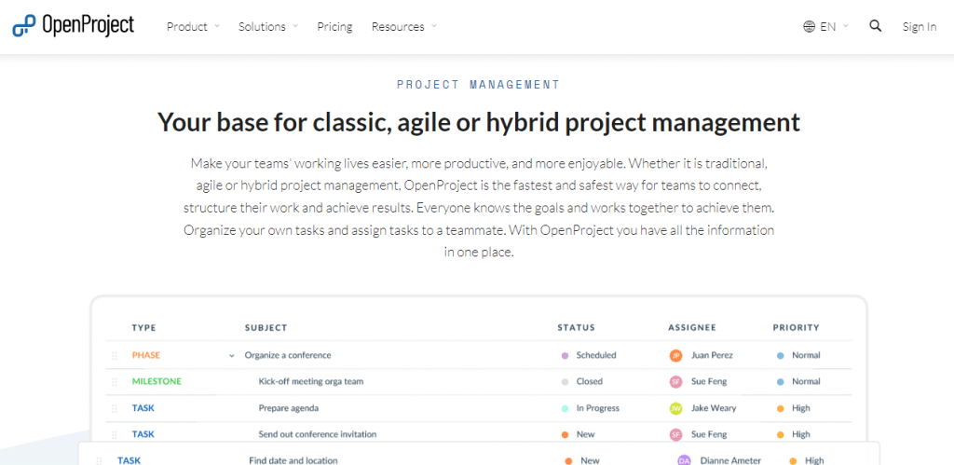Open the Solutions menu
Viewport: 954px width, 465px height.
coord(262,27)
